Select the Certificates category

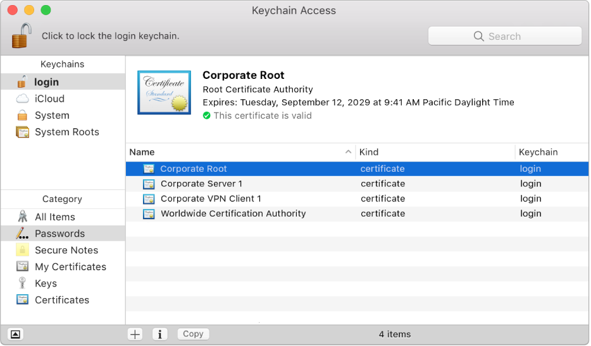(x=61, y=300)
